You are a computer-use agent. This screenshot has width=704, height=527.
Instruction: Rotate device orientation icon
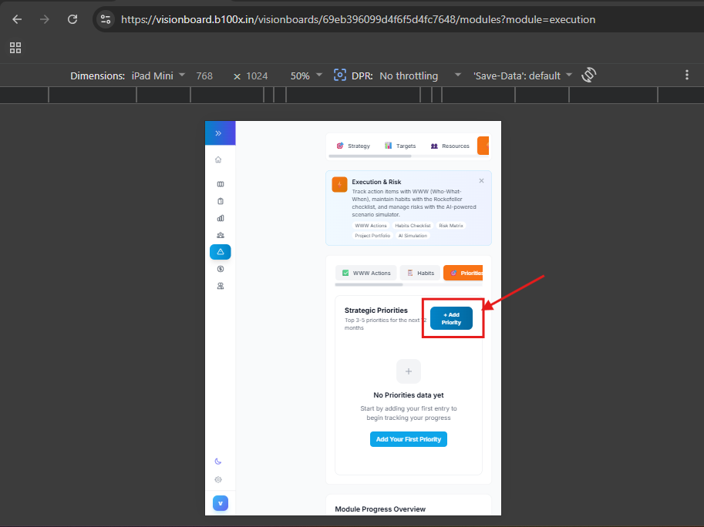pyautogui.click(x=588, y=75)
